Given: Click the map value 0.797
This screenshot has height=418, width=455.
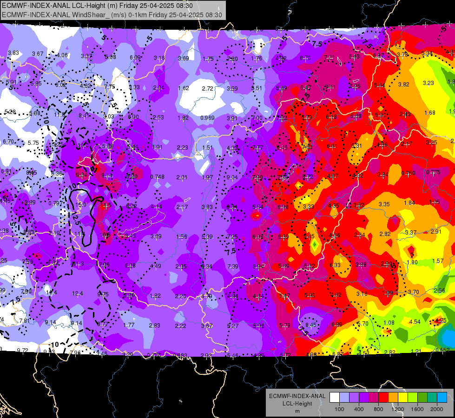Looking at the screenshot, I should pos(55,203).
